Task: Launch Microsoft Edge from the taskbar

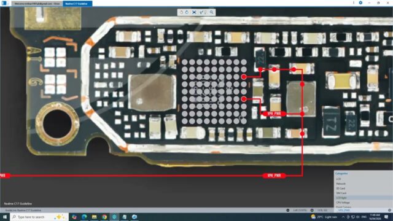Action: click(84, 217)
